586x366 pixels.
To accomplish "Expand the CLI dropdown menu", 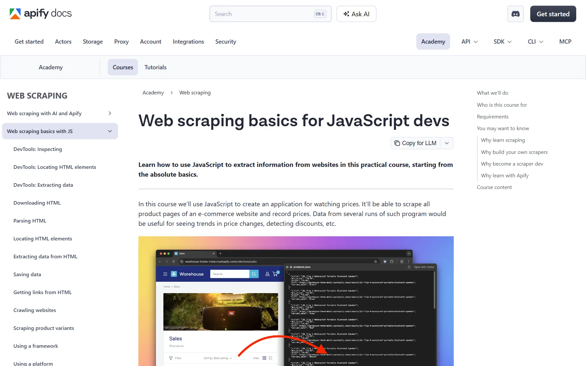I will pyautogui.click(x=535, y=42).
